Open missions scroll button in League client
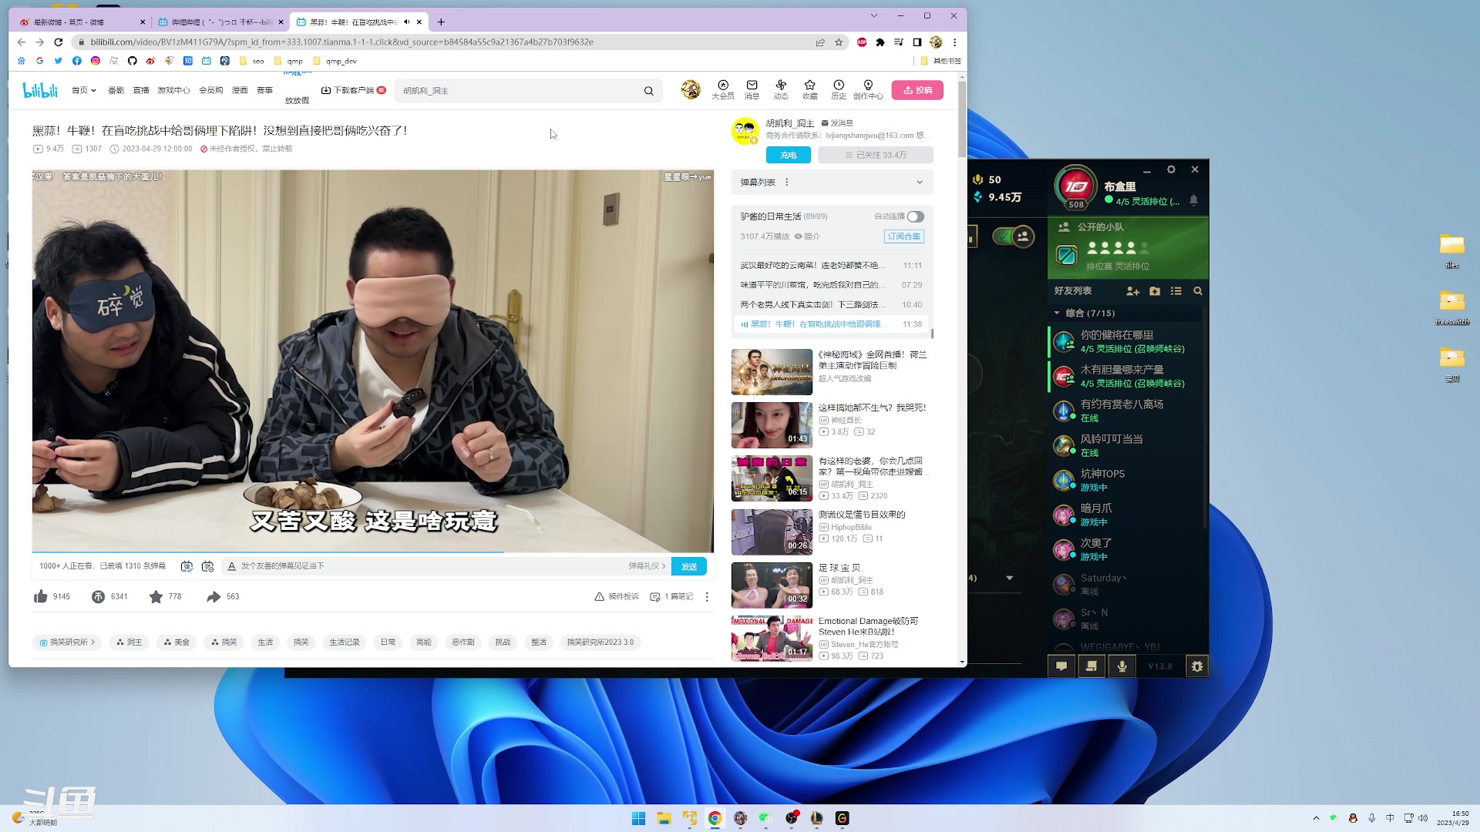 (x=1091, y=666)
